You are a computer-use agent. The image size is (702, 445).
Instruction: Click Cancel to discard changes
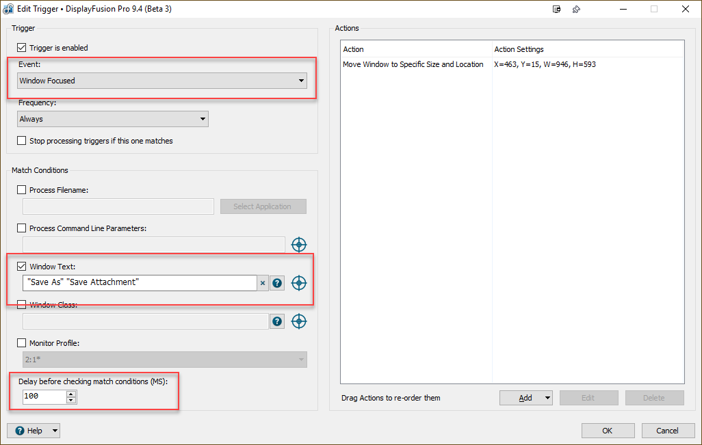click(x=667, y=431)
